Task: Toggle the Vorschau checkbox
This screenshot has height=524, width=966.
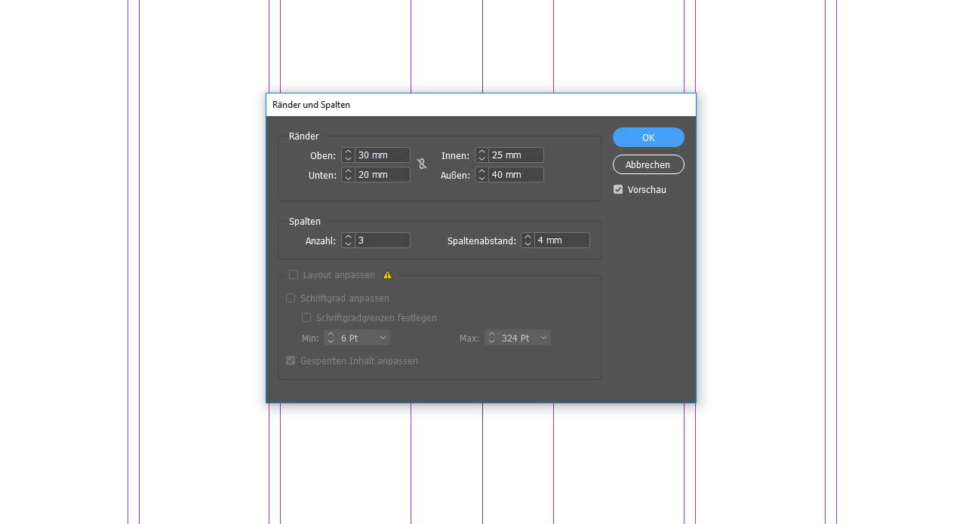Action: (x=618, y=189)
